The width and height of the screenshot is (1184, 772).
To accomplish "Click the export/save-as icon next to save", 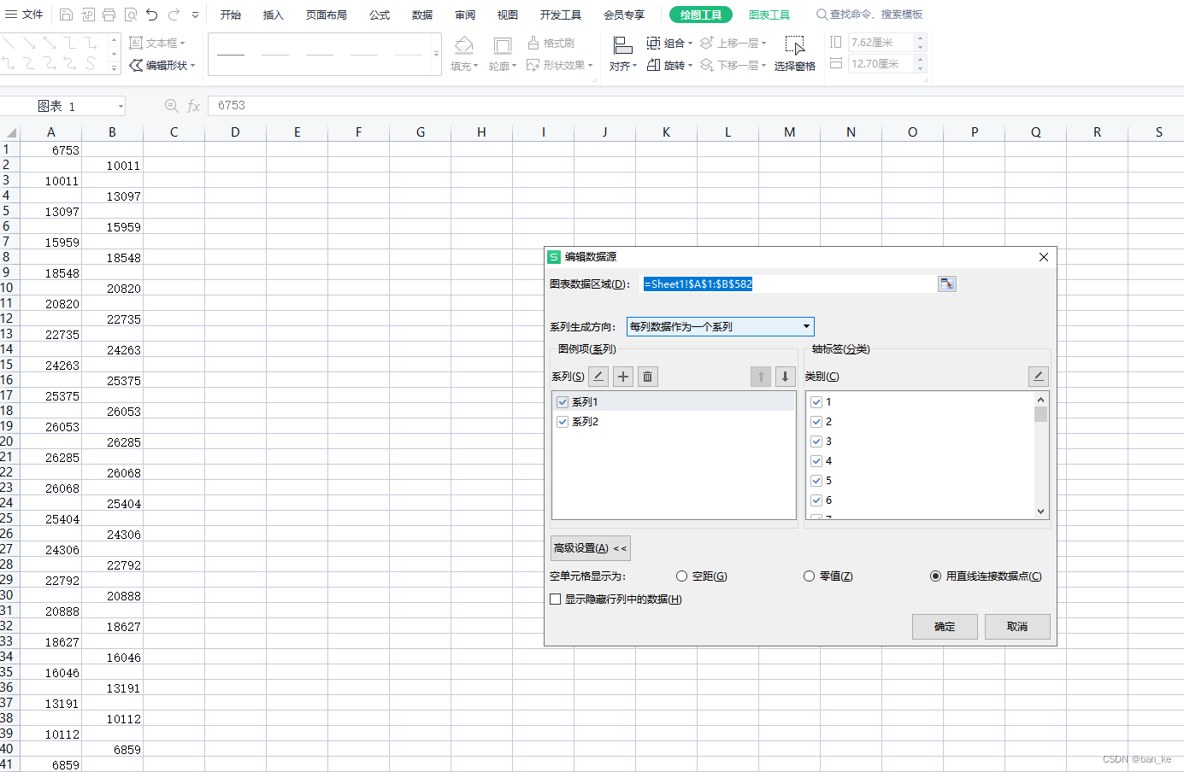I will (x=88, y=15).
